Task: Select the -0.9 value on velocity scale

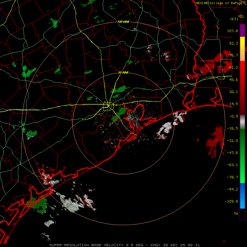Action: 234,116
